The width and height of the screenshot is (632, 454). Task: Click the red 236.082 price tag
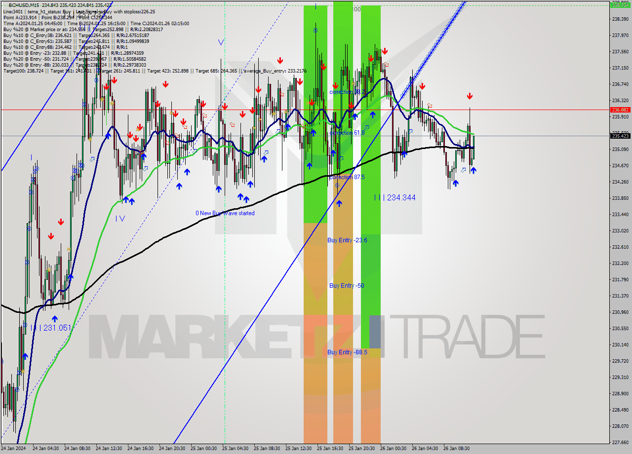tap(620, 110)
